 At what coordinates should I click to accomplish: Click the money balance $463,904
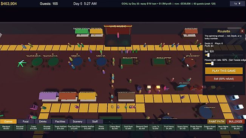point(9,4)
